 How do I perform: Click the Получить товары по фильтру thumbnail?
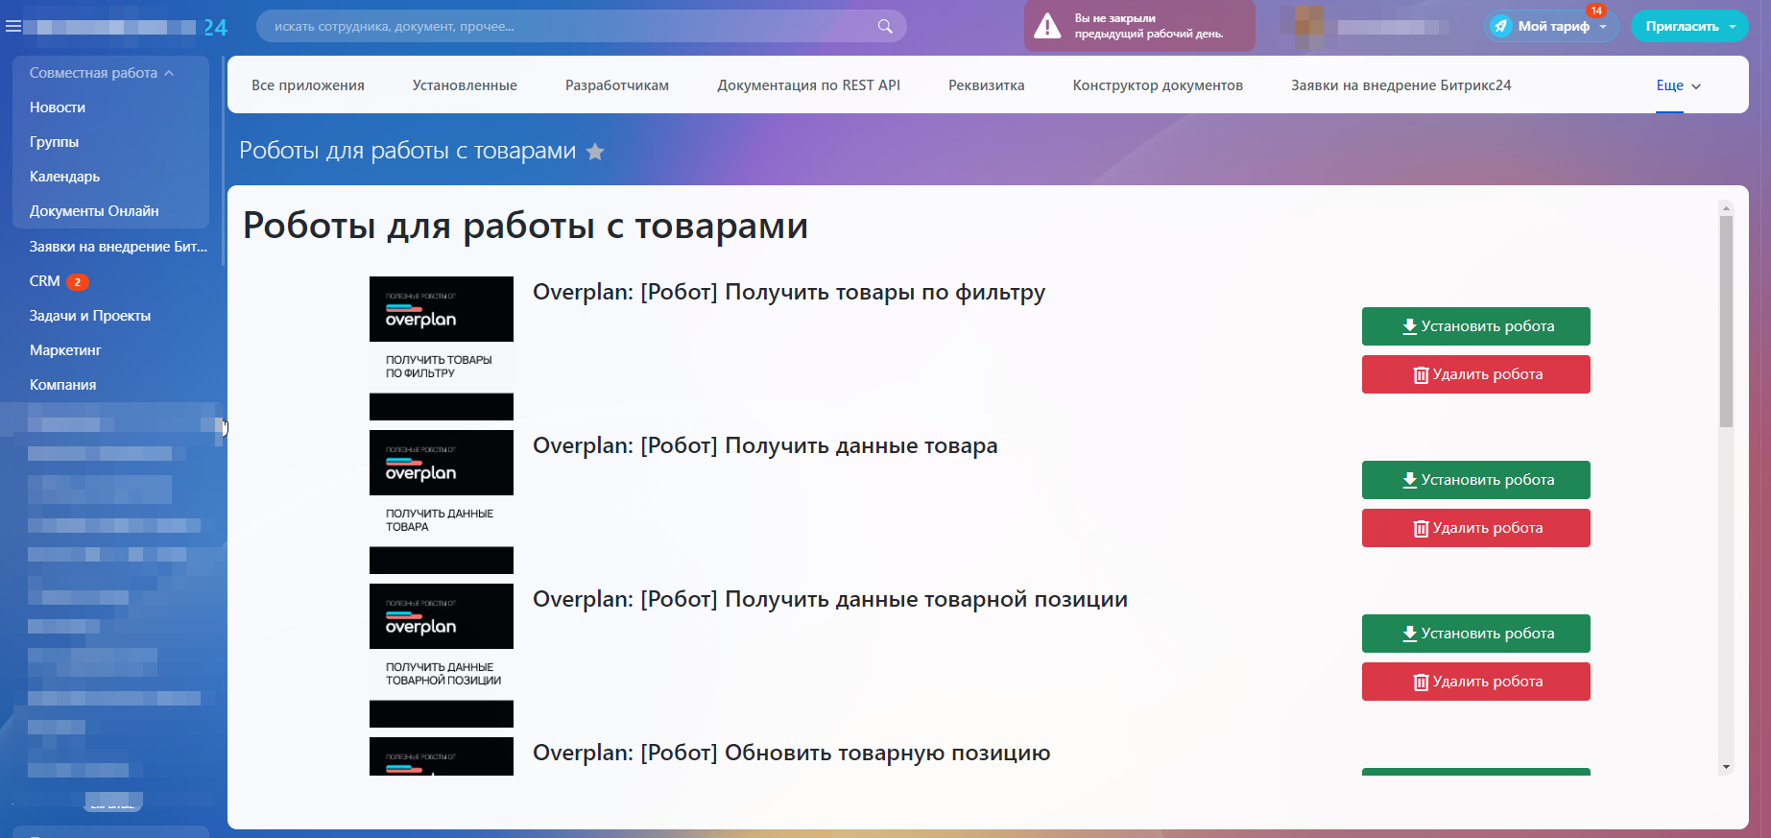pyautogui.click(x=442, y=348)
